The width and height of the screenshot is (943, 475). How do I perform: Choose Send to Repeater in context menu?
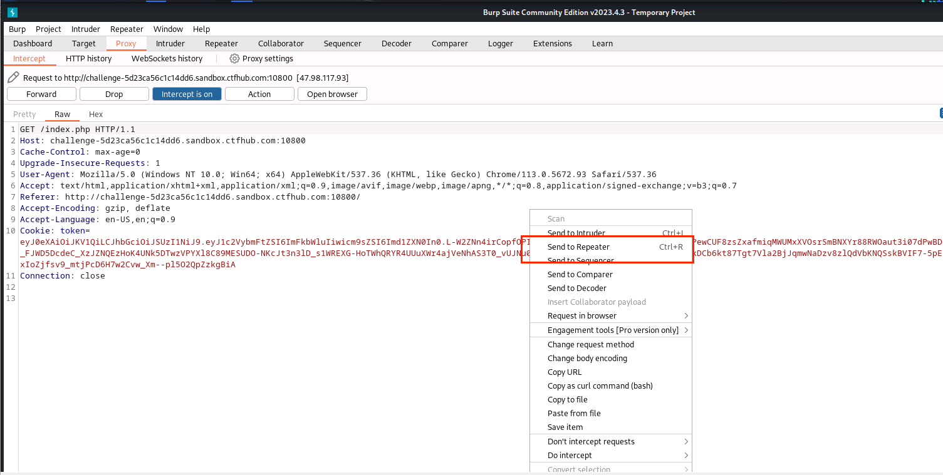611,247
